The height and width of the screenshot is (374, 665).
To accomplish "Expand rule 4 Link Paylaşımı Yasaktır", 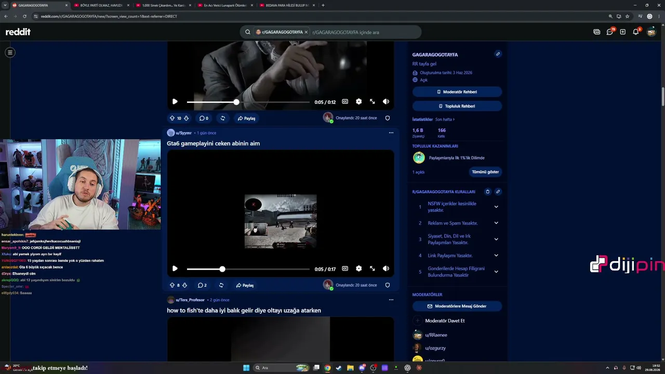I will 496,255.
